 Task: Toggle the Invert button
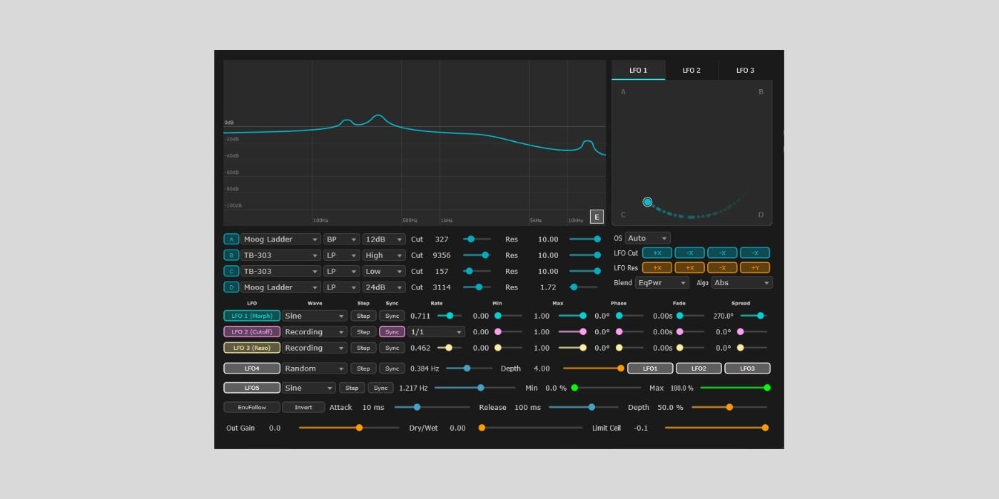(x=303, y=408)
